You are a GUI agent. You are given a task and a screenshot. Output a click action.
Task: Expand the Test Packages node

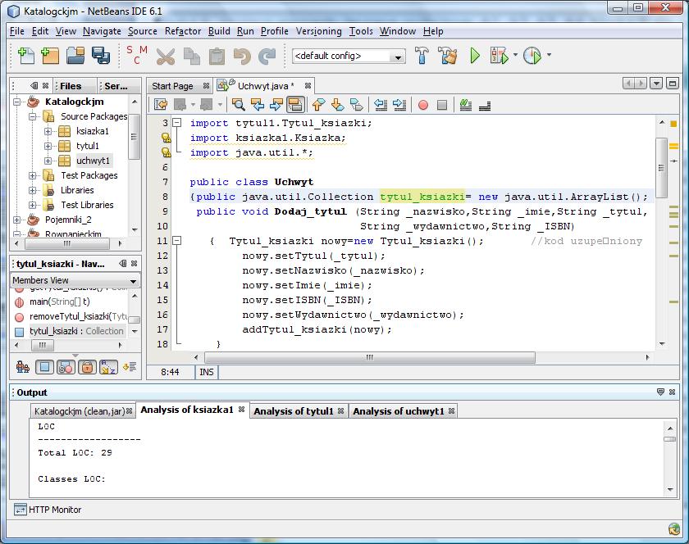pyautogui.click(x=32, y=175)
